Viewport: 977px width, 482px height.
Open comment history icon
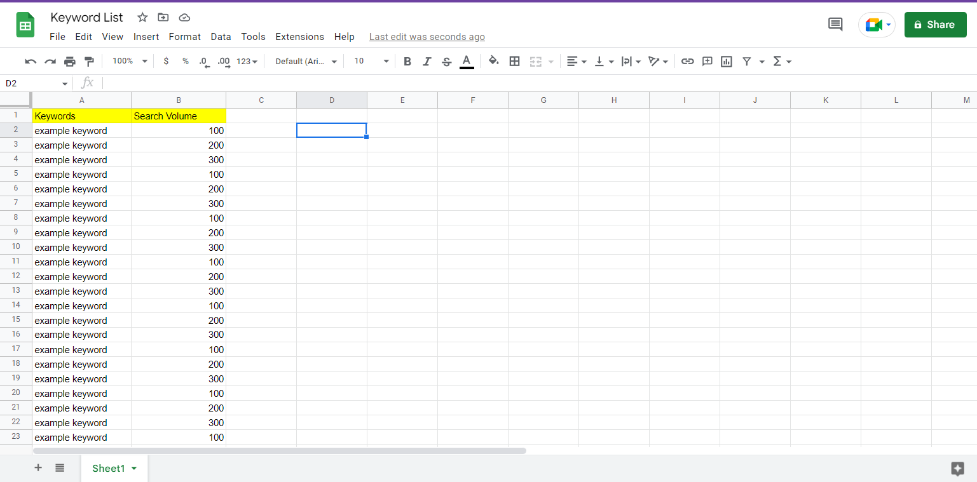pos(835,25)
